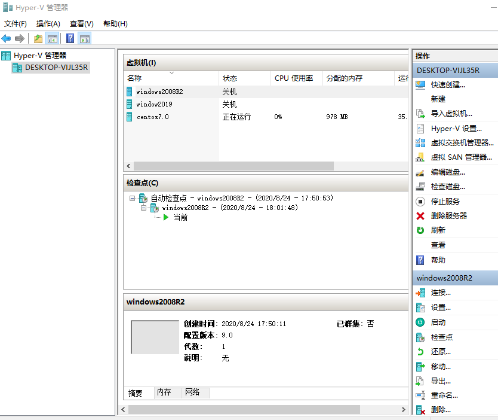Image resolution: width=498 pixels, height=420 pixels.
Task: Click the red X 删除服务器 icon
Action: [x=420, y=216]
